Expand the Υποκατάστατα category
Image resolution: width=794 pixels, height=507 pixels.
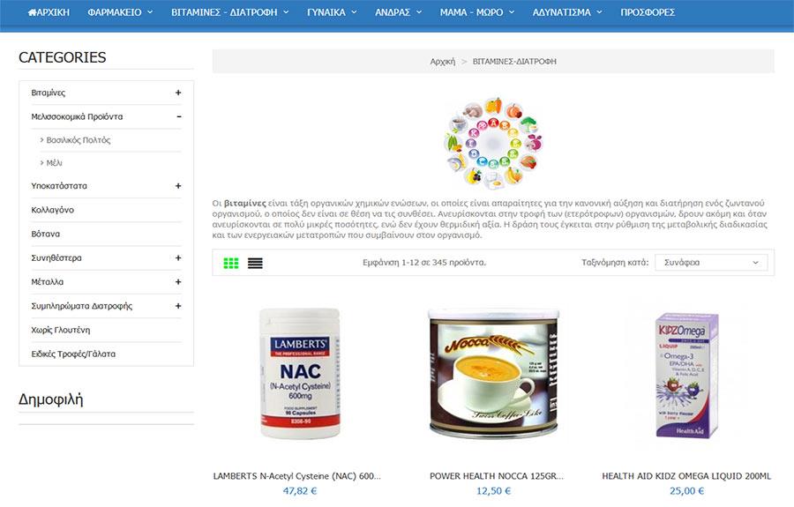(178, 186)
